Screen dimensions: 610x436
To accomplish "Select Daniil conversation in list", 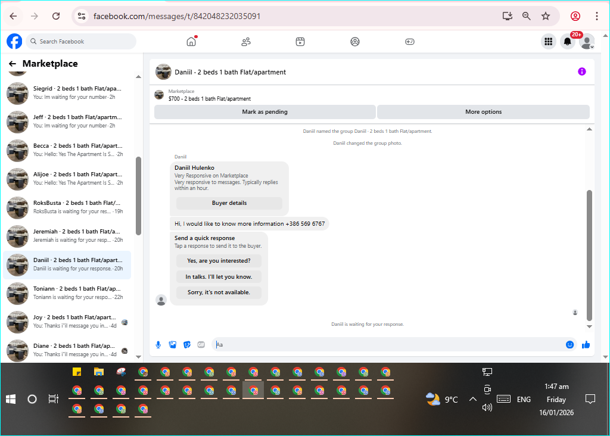I will [67, 264].
